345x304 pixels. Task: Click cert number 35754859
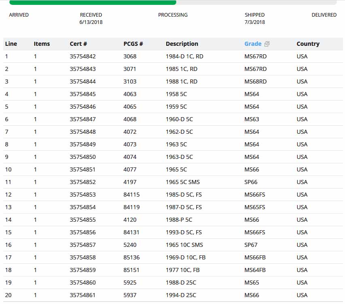coord(83,270)
